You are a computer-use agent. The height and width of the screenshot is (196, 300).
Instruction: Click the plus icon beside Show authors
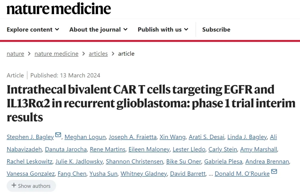click(14, 185)
